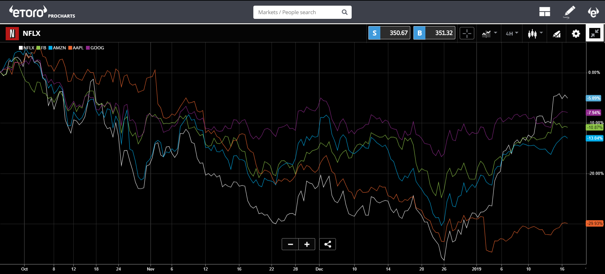Click the Buy button at 351.32
605x274 pixels.
pos(434,33)
